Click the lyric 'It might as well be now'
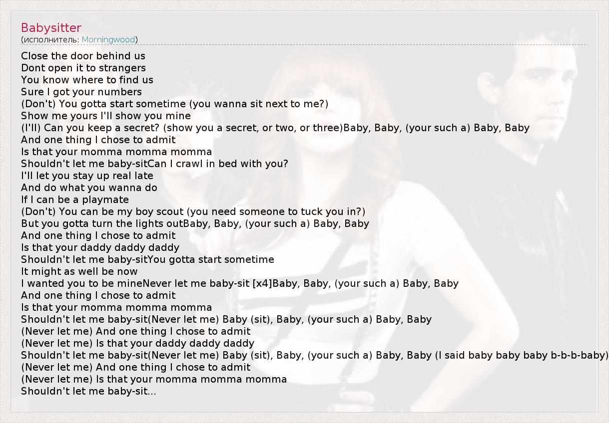Viewport: 609px width, 423px height. [x=79, y=271]
